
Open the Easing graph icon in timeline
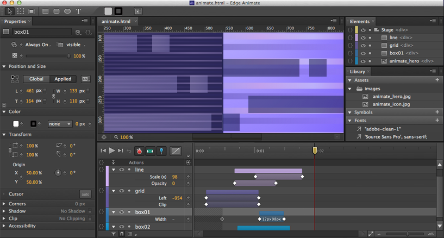[x=176, y=151]
